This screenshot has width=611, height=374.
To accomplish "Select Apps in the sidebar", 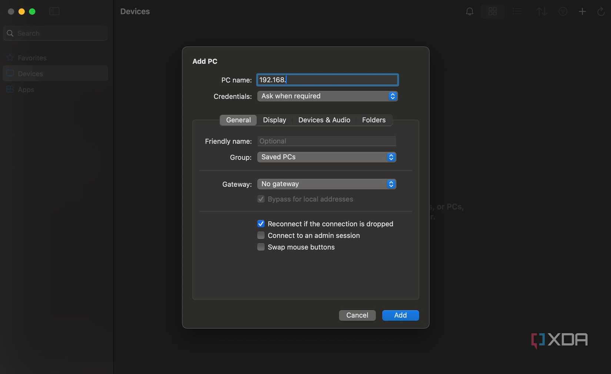I will [26, 89].
